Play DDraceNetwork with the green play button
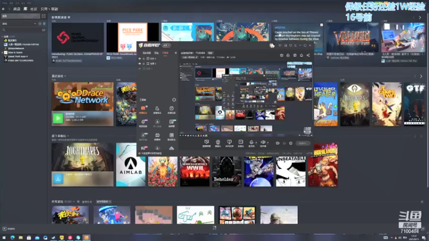The image size is (429, 241). tap(58, 118)
